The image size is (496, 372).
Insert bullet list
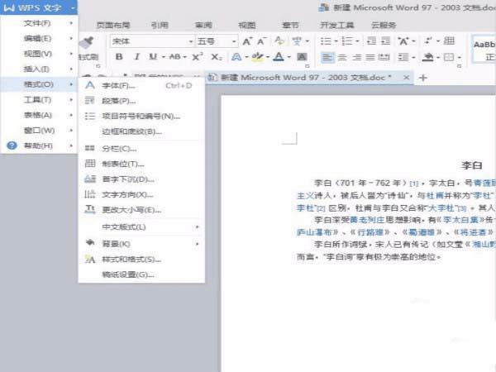tap(326, 41)
